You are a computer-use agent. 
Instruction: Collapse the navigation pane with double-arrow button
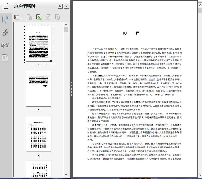60,6
